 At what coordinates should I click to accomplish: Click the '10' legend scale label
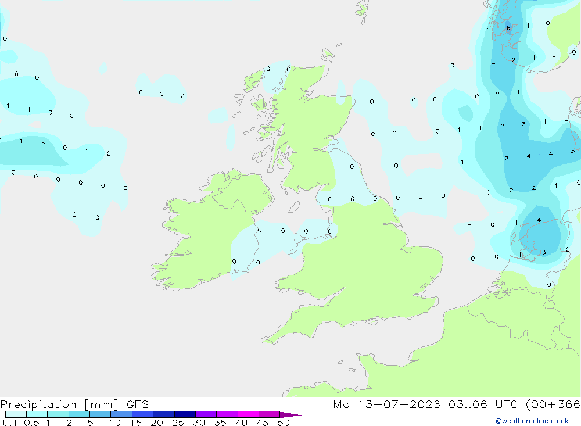coord(115,423)
